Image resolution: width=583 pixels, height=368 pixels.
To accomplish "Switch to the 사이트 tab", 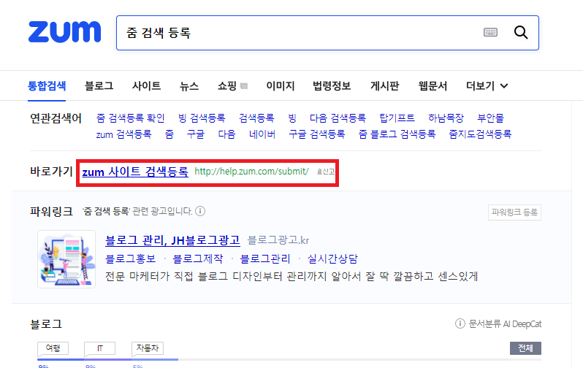I will pyautogui.click(x=147, y=86).
